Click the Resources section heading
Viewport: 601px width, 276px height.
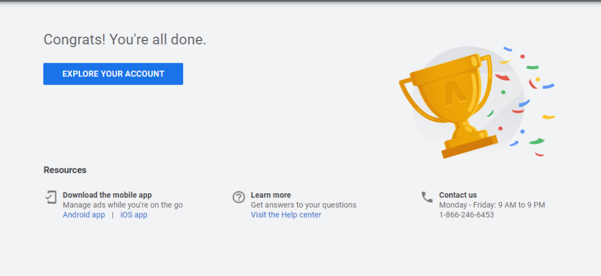65,170
